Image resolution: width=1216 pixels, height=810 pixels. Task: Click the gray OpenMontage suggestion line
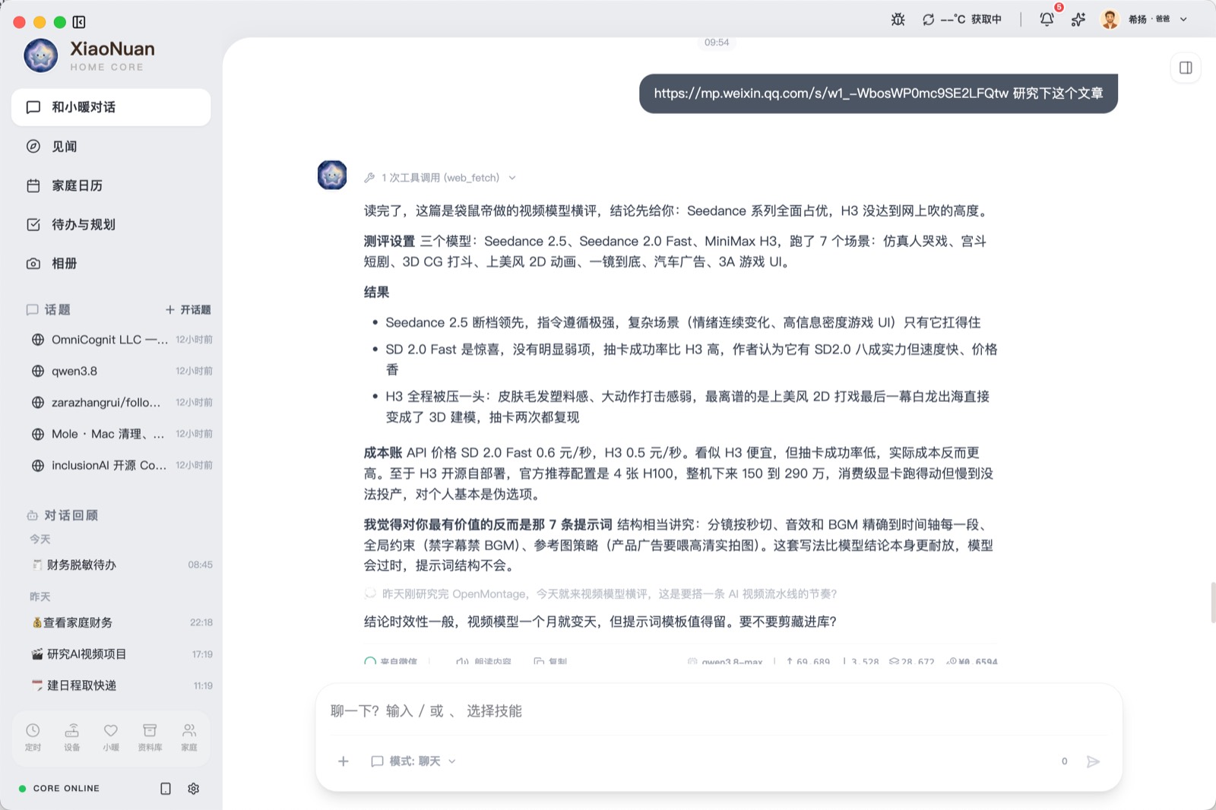[601, 593]
